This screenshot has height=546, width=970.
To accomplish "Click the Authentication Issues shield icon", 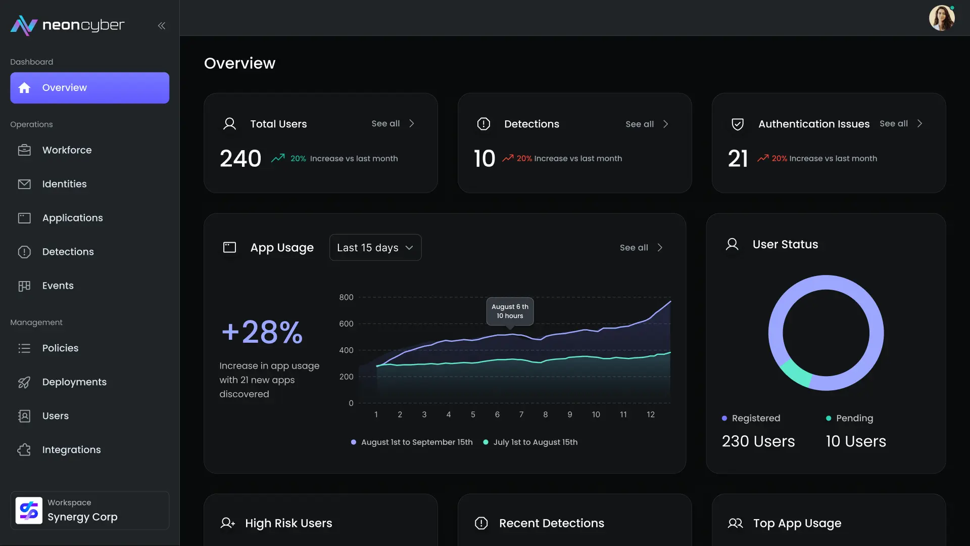I will tap(738, 124).
